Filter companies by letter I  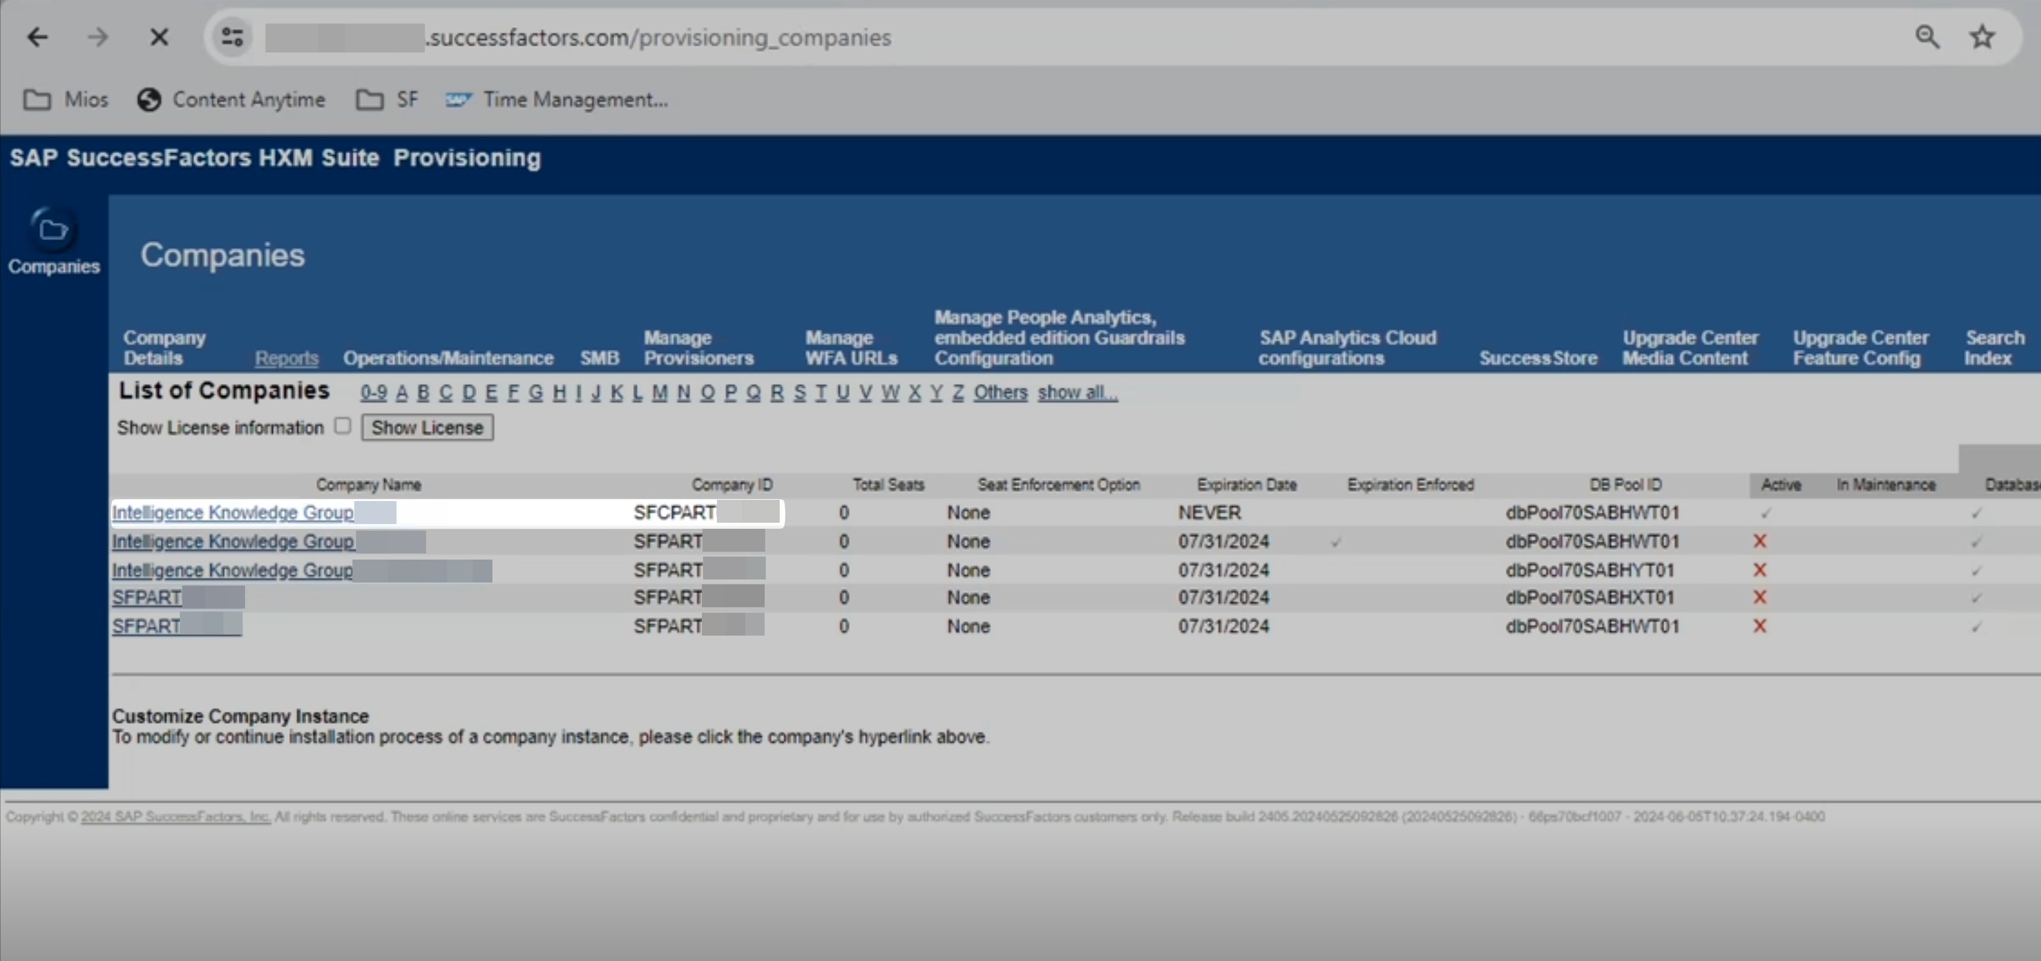(x=578, y=392)
